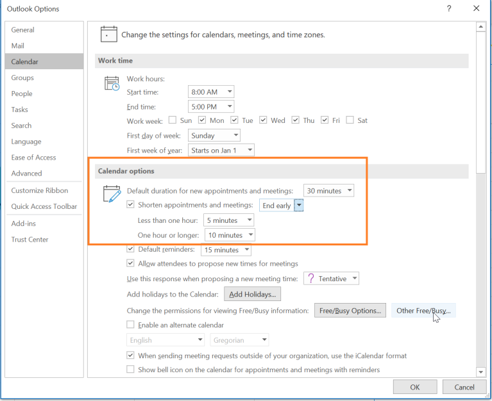Open the Trust Center category
This screenshot has height=401, width=492.
pyautogui.click(x=30, y=240)
